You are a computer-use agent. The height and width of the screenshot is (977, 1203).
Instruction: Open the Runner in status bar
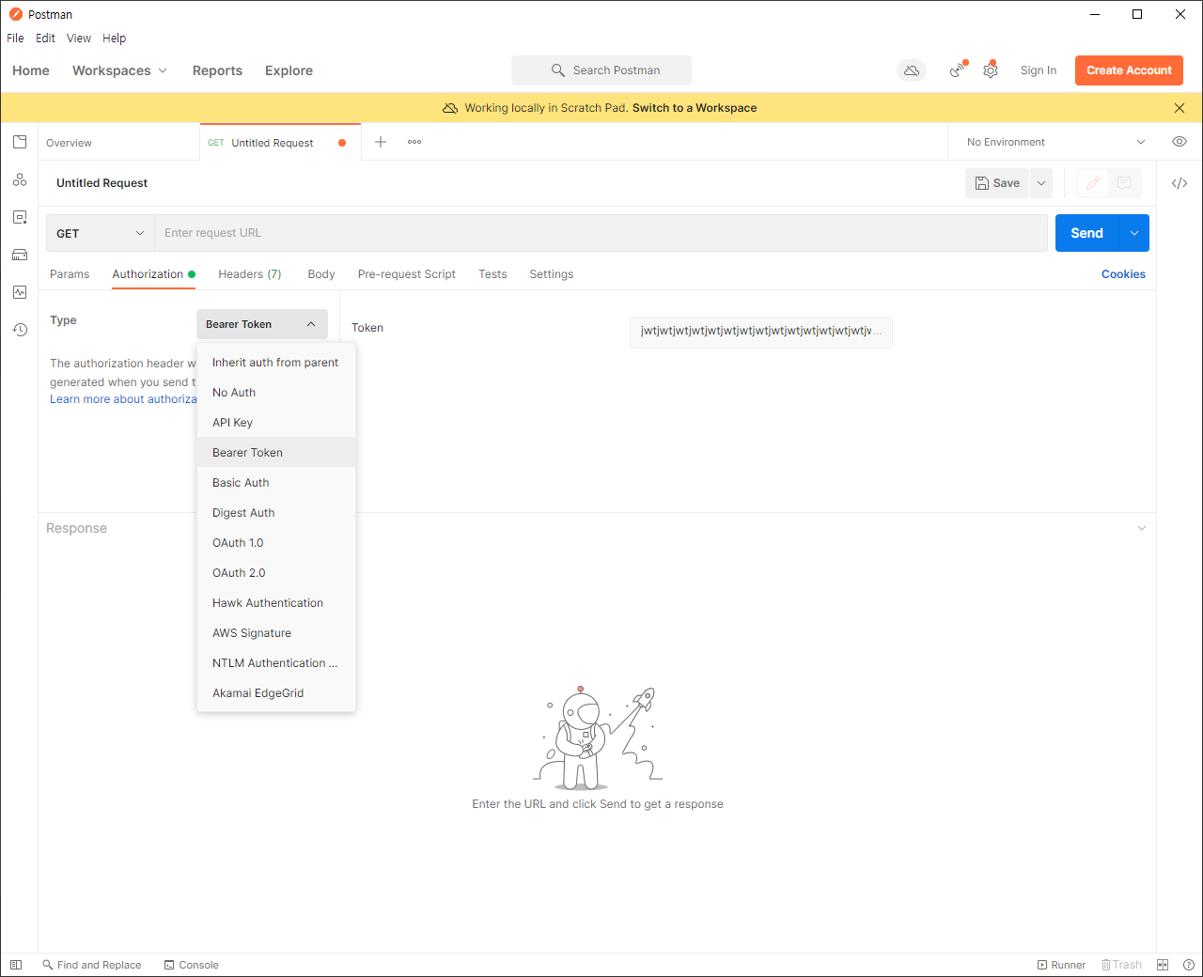pyautogui.click(x=1061, y=965)
